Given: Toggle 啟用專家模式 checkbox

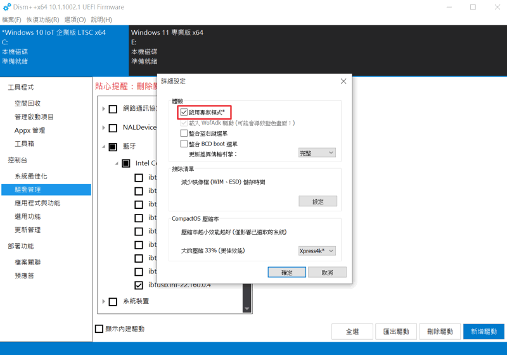Looking at the screenshot, I should point(184,112).
